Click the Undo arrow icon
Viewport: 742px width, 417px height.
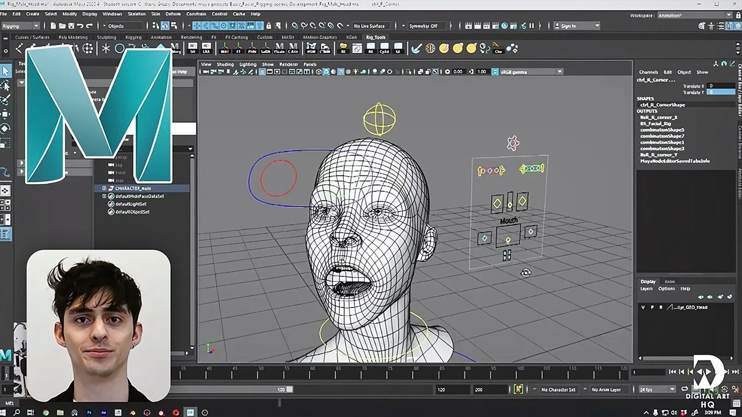tap(80, 26)
